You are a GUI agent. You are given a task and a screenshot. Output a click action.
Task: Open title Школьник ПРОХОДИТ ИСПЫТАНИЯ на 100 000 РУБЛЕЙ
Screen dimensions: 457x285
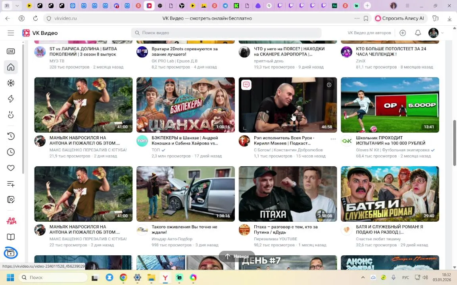390,140
